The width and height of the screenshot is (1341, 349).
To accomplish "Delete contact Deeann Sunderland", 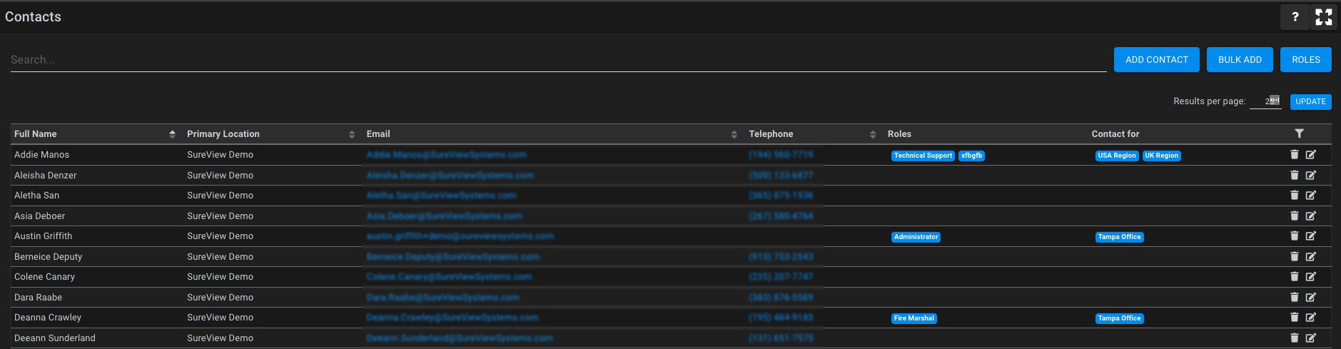I will tap(1295, 338).
